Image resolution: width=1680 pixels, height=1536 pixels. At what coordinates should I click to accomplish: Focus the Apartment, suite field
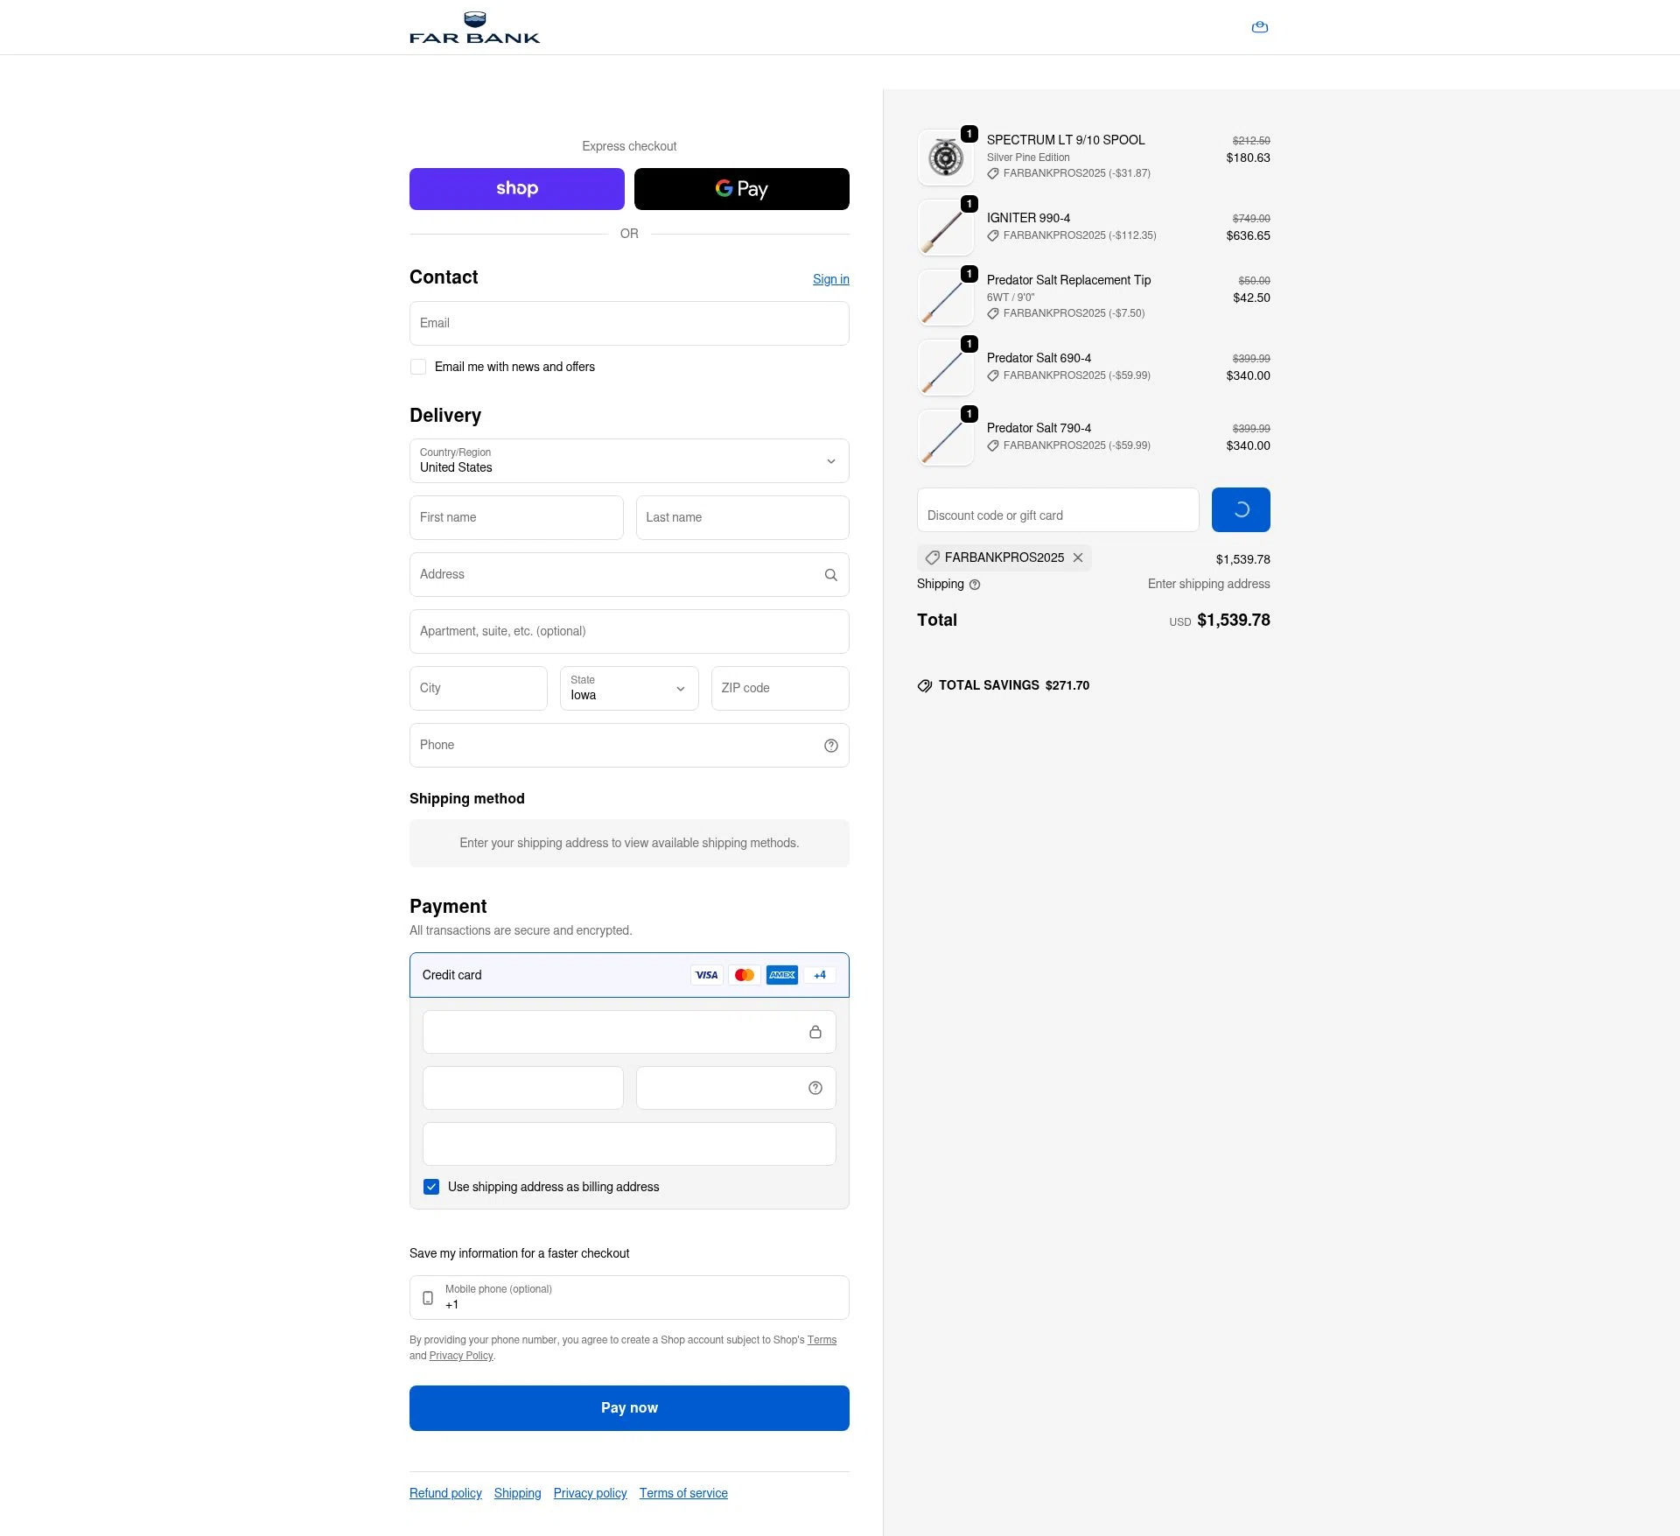[x=629, y=632]
